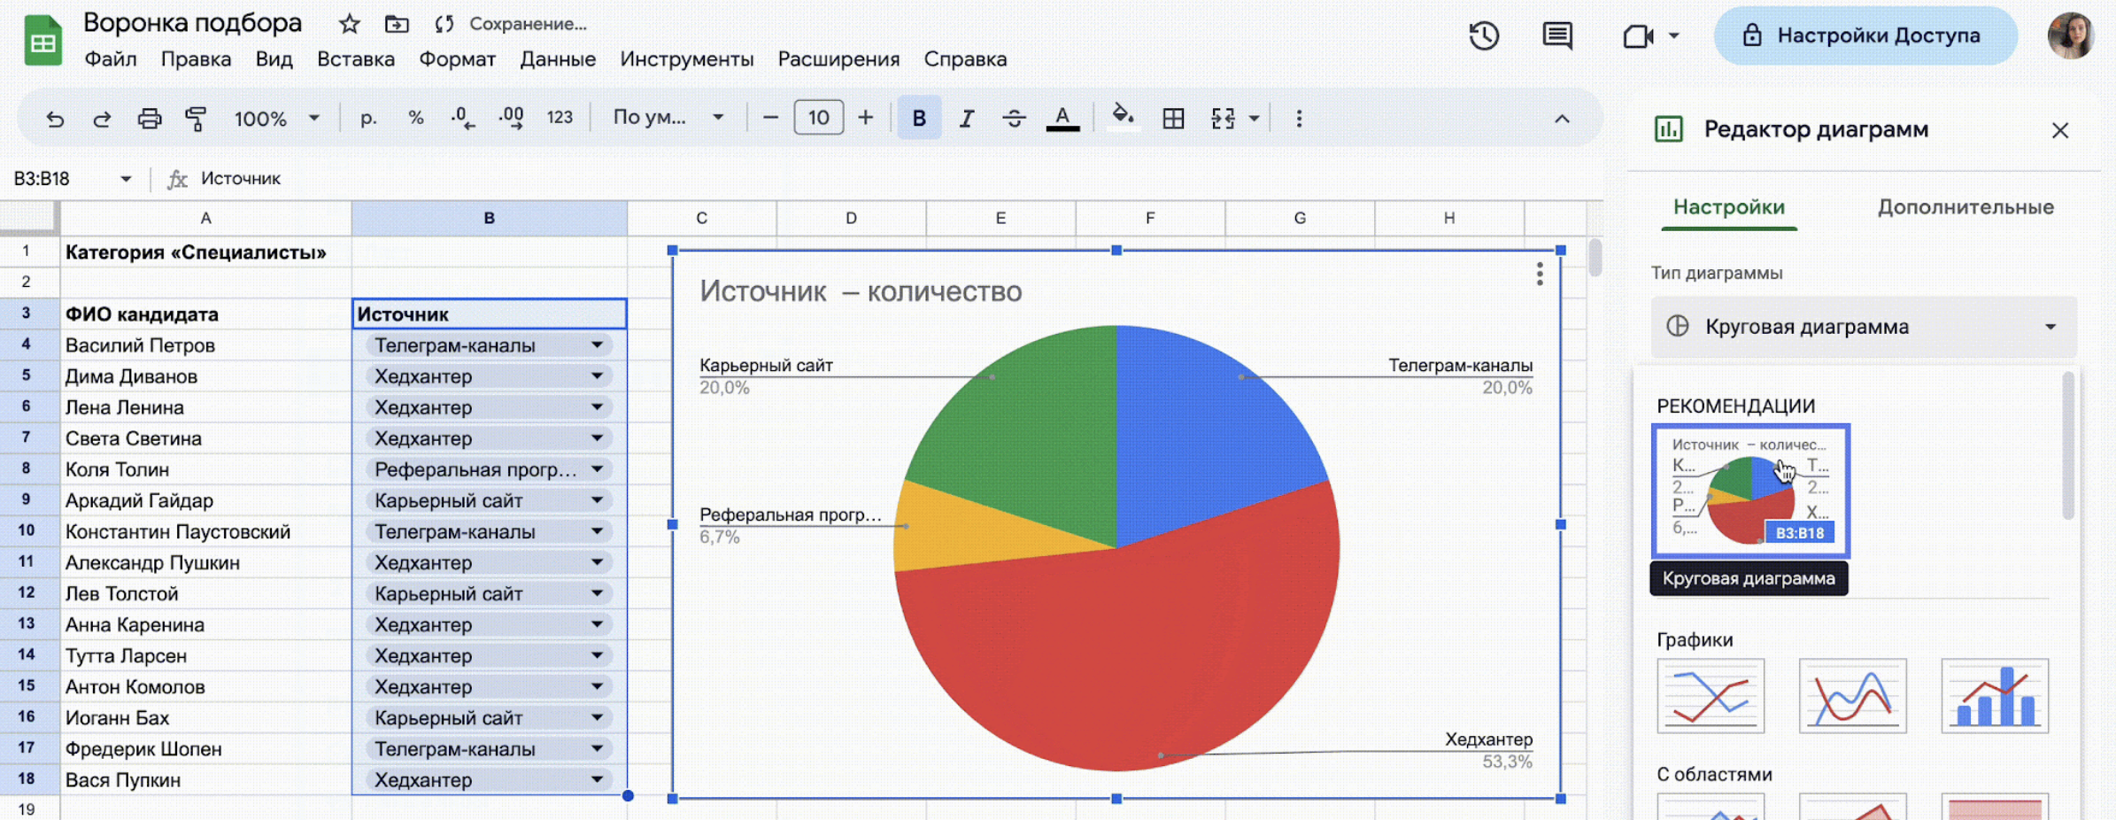Decrease font size with minus
This screenshot has height=820, width=2116.
coord(770,118)
